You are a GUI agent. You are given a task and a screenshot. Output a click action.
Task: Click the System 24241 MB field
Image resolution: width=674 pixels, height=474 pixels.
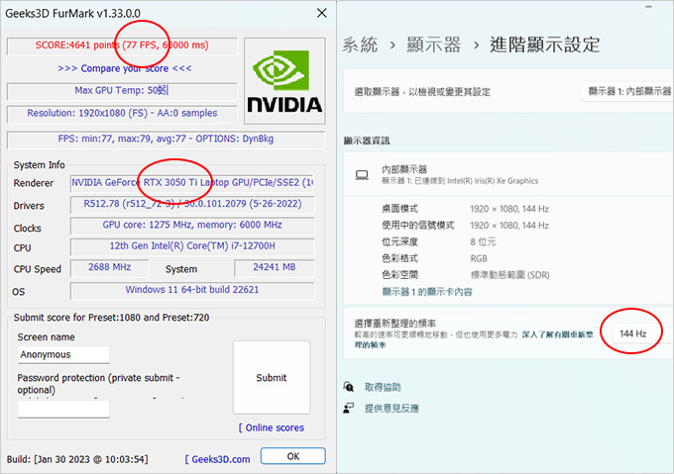(x=275, y=267)
